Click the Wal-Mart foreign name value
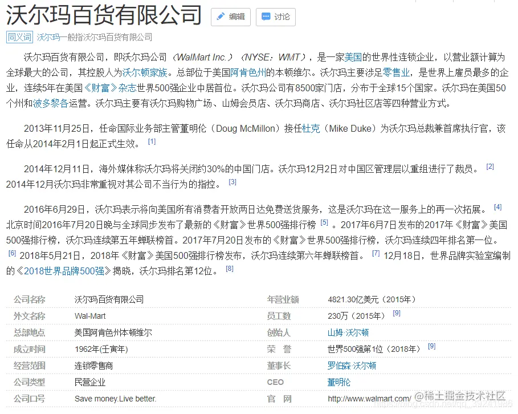 [90, 316]
